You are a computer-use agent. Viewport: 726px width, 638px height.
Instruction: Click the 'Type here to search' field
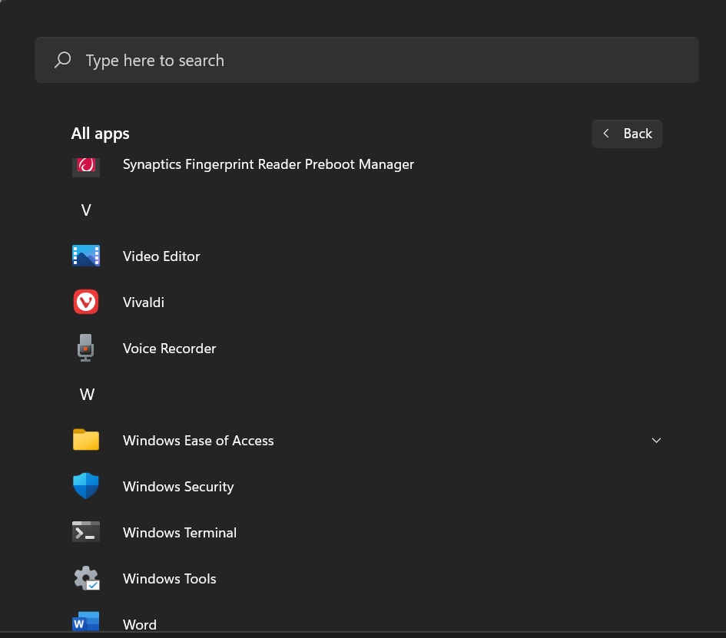click(366, 60)
